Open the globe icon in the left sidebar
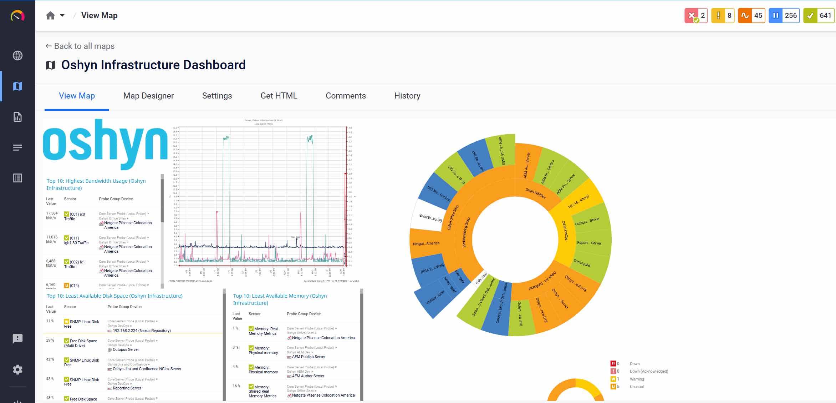Viewport: 836px width, 403px height. click(17, 56)
